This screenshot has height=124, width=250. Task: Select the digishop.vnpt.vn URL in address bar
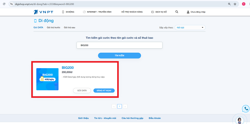coord(44,4)
